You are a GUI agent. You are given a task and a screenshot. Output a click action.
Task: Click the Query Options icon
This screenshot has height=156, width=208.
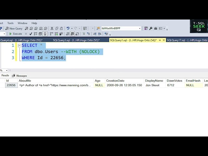[x=40, y=34]
